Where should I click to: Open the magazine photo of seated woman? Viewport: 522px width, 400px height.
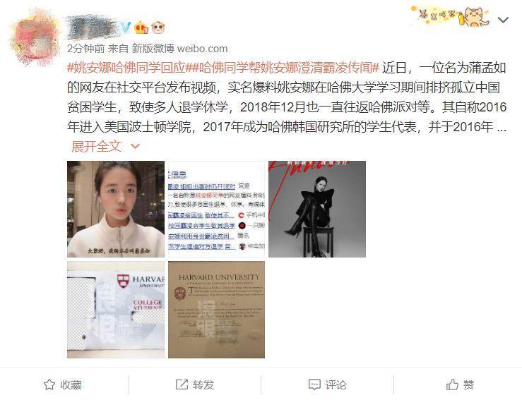[x=317, y=209]
